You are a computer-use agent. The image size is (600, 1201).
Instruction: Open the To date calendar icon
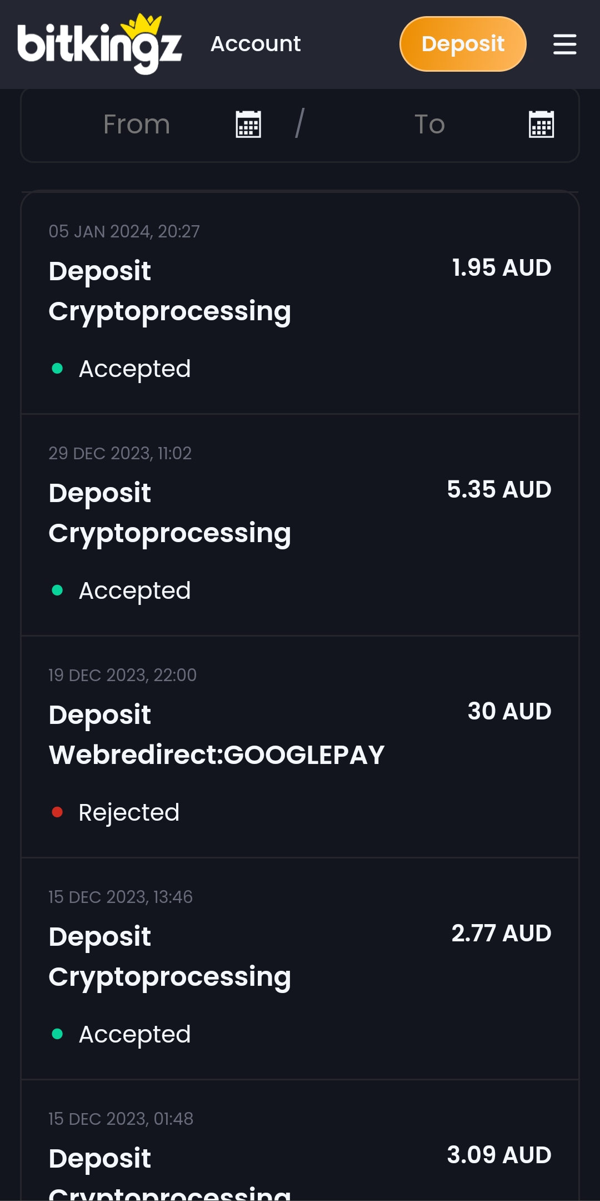coord(541,124)
